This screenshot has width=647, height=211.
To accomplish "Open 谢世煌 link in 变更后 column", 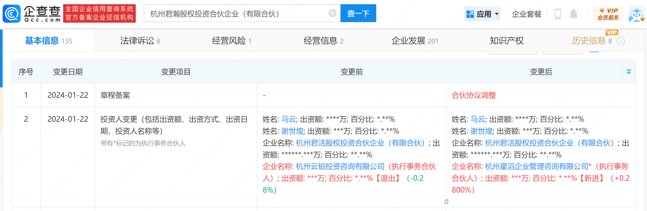I will click(481, 131).
